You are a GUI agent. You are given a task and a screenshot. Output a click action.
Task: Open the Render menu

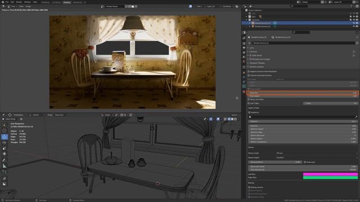(19, 2)
